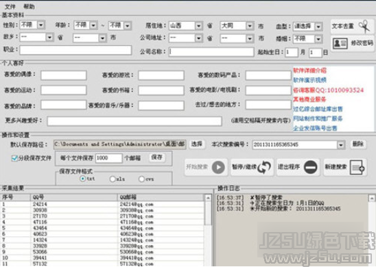
Task: Expand the 公司地址 province dropdown
Action: pos(198,38)
